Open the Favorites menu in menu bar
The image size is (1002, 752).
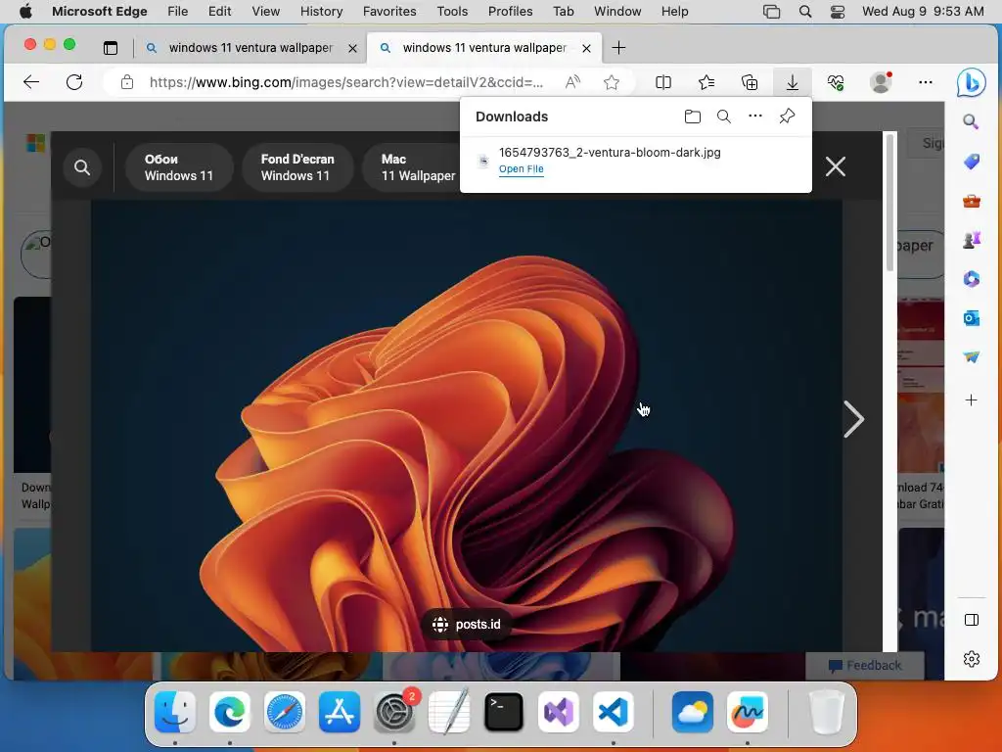point(389,12)
